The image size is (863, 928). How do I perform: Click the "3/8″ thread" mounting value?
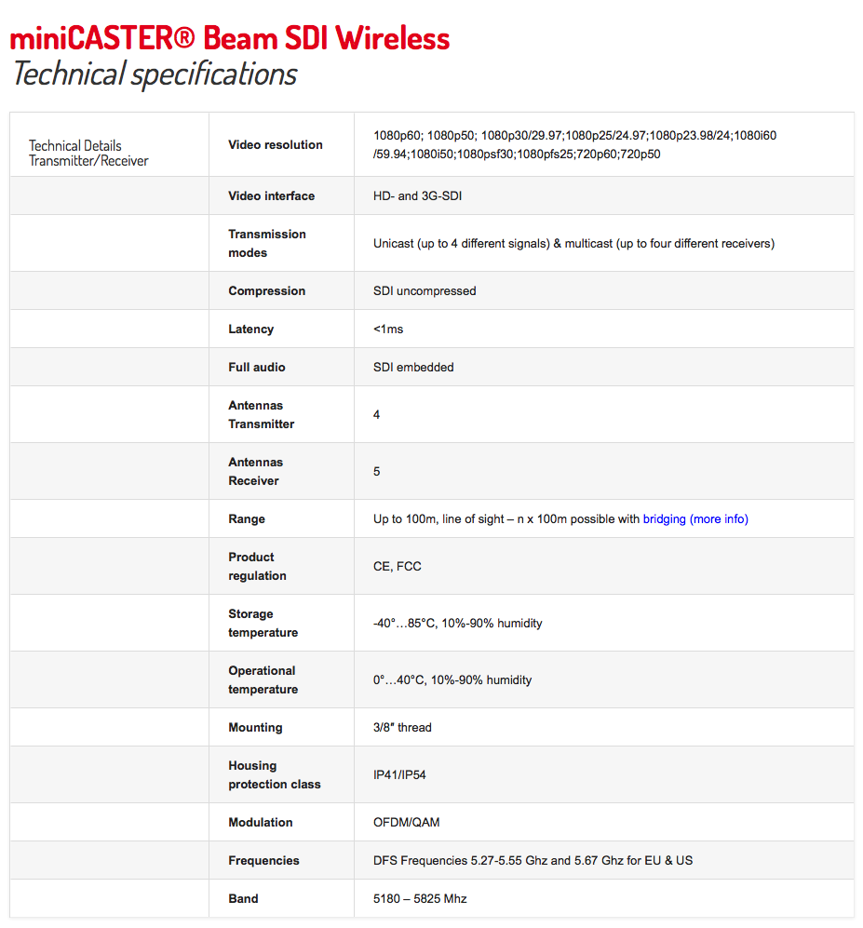click(402, 728)
